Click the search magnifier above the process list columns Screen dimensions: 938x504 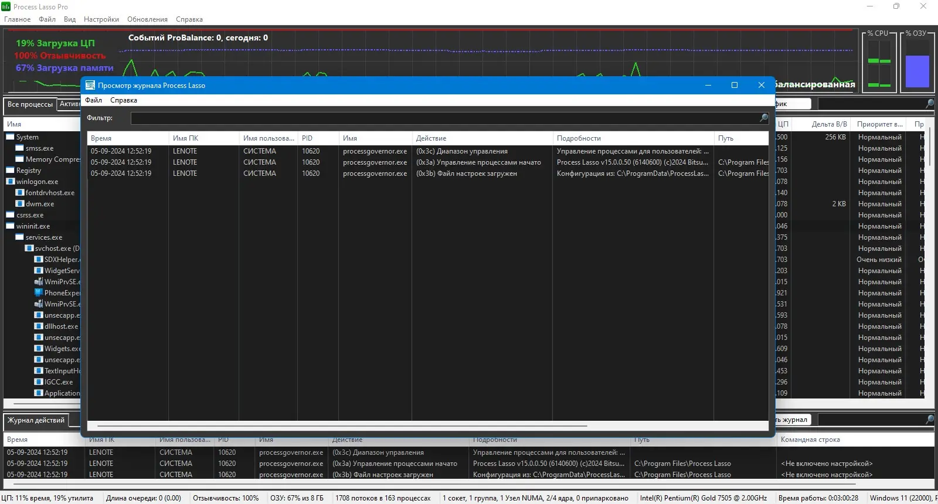pos(930,104)
